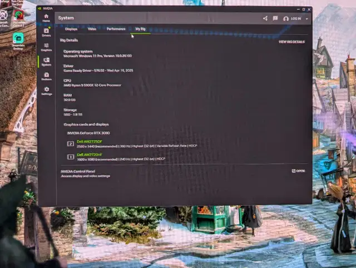
Task: Switch to the Video tab
Action: coord(92,29)
